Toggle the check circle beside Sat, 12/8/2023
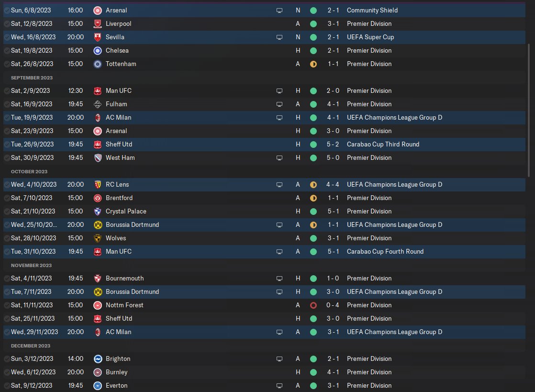This screenshot has width=535, height=392. [x=7, y=24]
